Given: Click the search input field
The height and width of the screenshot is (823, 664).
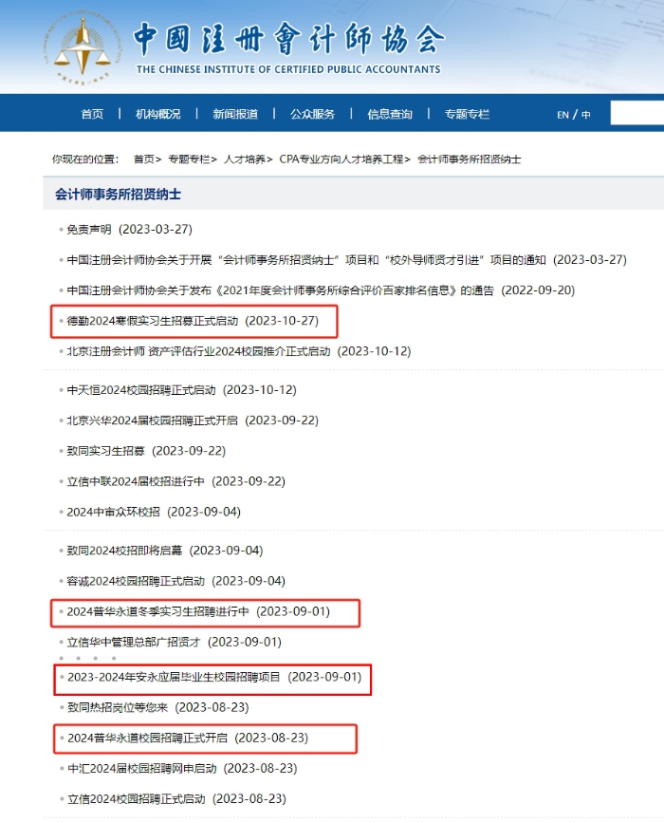Looking at the screenshot, I should click(636, 114).
